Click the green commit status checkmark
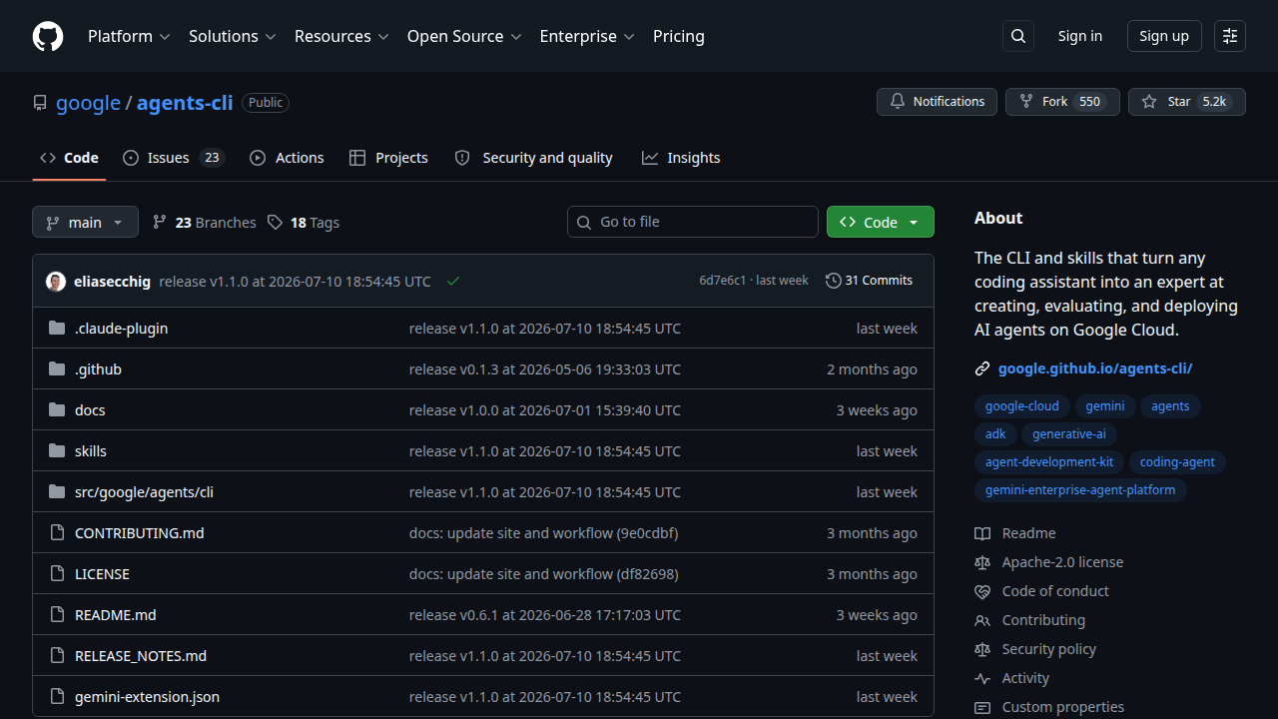Screen dimensions: 1278x719 click(453, 282)
